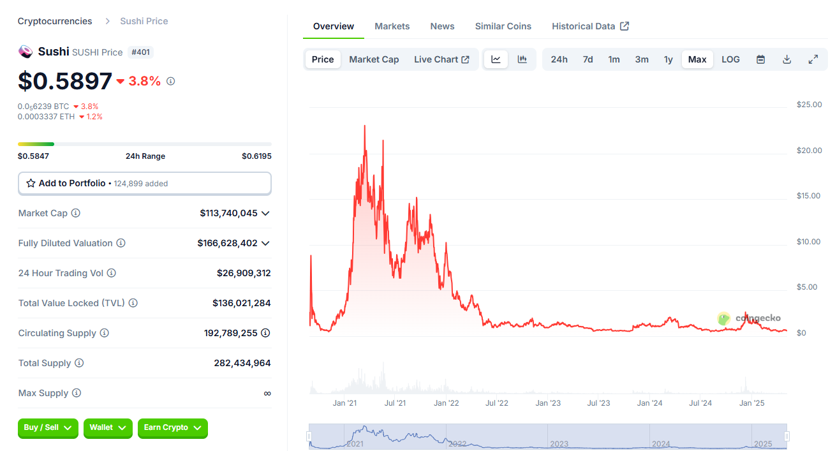Open the calendar date range picker

coord(760,59)
